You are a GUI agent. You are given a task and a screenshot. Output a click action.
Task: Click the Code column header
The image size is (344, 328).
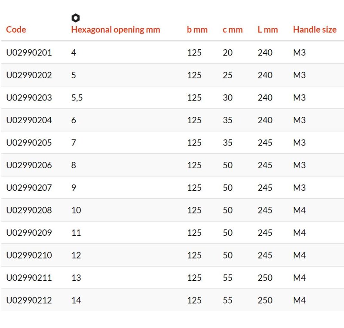[x=16, y=30]
